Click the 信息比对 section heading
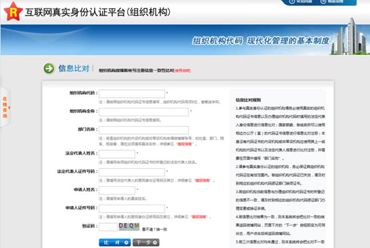This screenshot has width=370, height=248. (74, 68)
